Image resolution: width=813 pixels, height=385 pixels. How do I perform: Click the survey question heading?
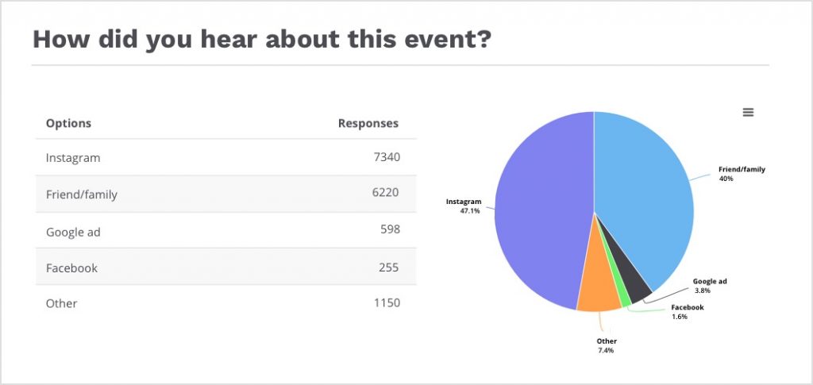[x=262, y=39]
